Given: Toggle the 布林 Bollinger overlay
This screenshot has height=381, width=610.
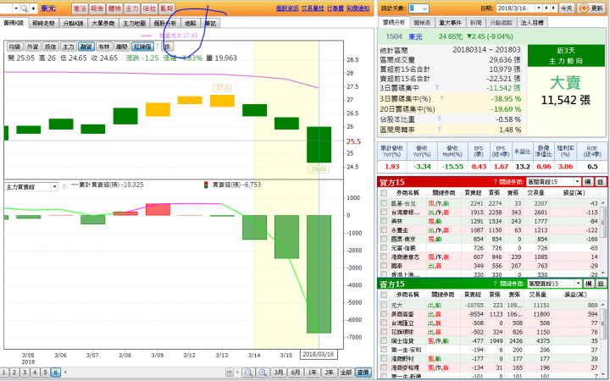Looking at the screenshot, I should (x=103, y=47).
